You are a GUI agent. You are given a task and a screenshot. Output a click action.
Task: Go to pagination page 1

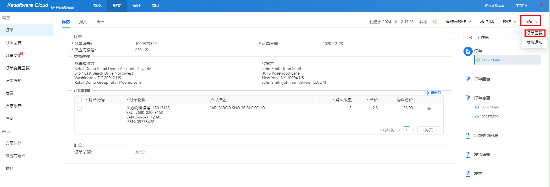pos(406,130)
